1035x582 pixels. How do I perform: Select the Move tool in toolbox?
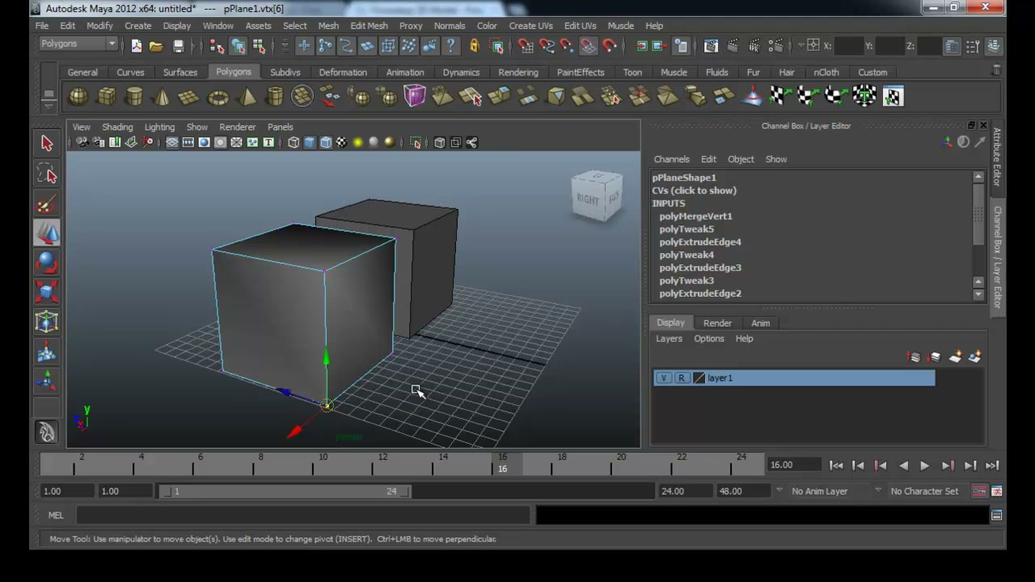[46, 234]
